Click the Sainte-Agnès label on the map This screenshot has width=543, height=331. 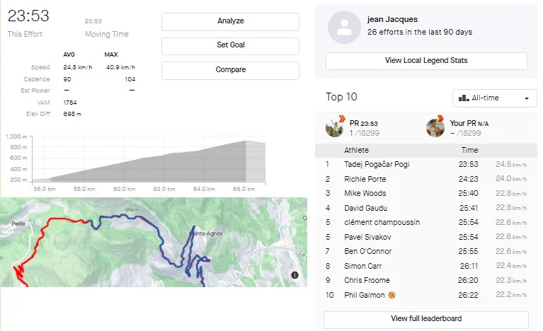207,234
